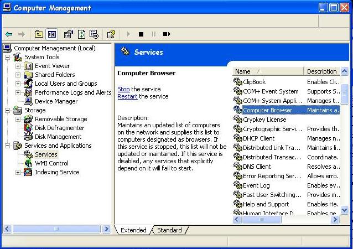Open Device Manager in the tree
Viewport: 353px width, 249px height.
tap(56, 101)
